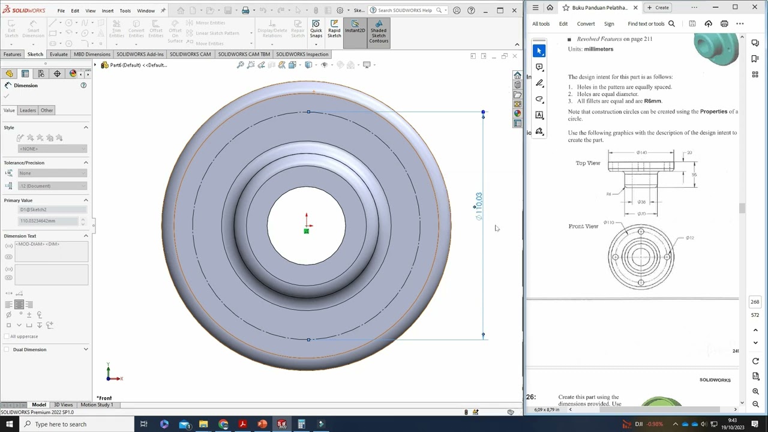The height and width of the screenshot is (432, 768).
Task: Click the print icon in SOLIDWORKS toolbar
Action: (x=245, y=10)
